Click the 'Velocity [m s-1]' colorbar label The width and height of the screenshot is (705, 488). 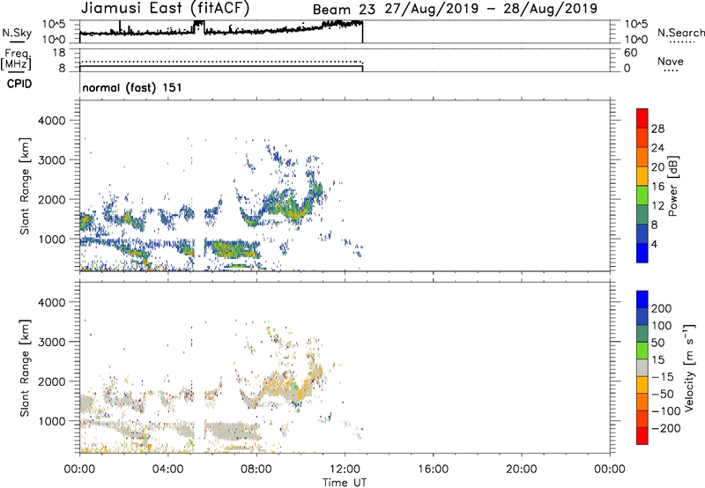pos(689,368)
